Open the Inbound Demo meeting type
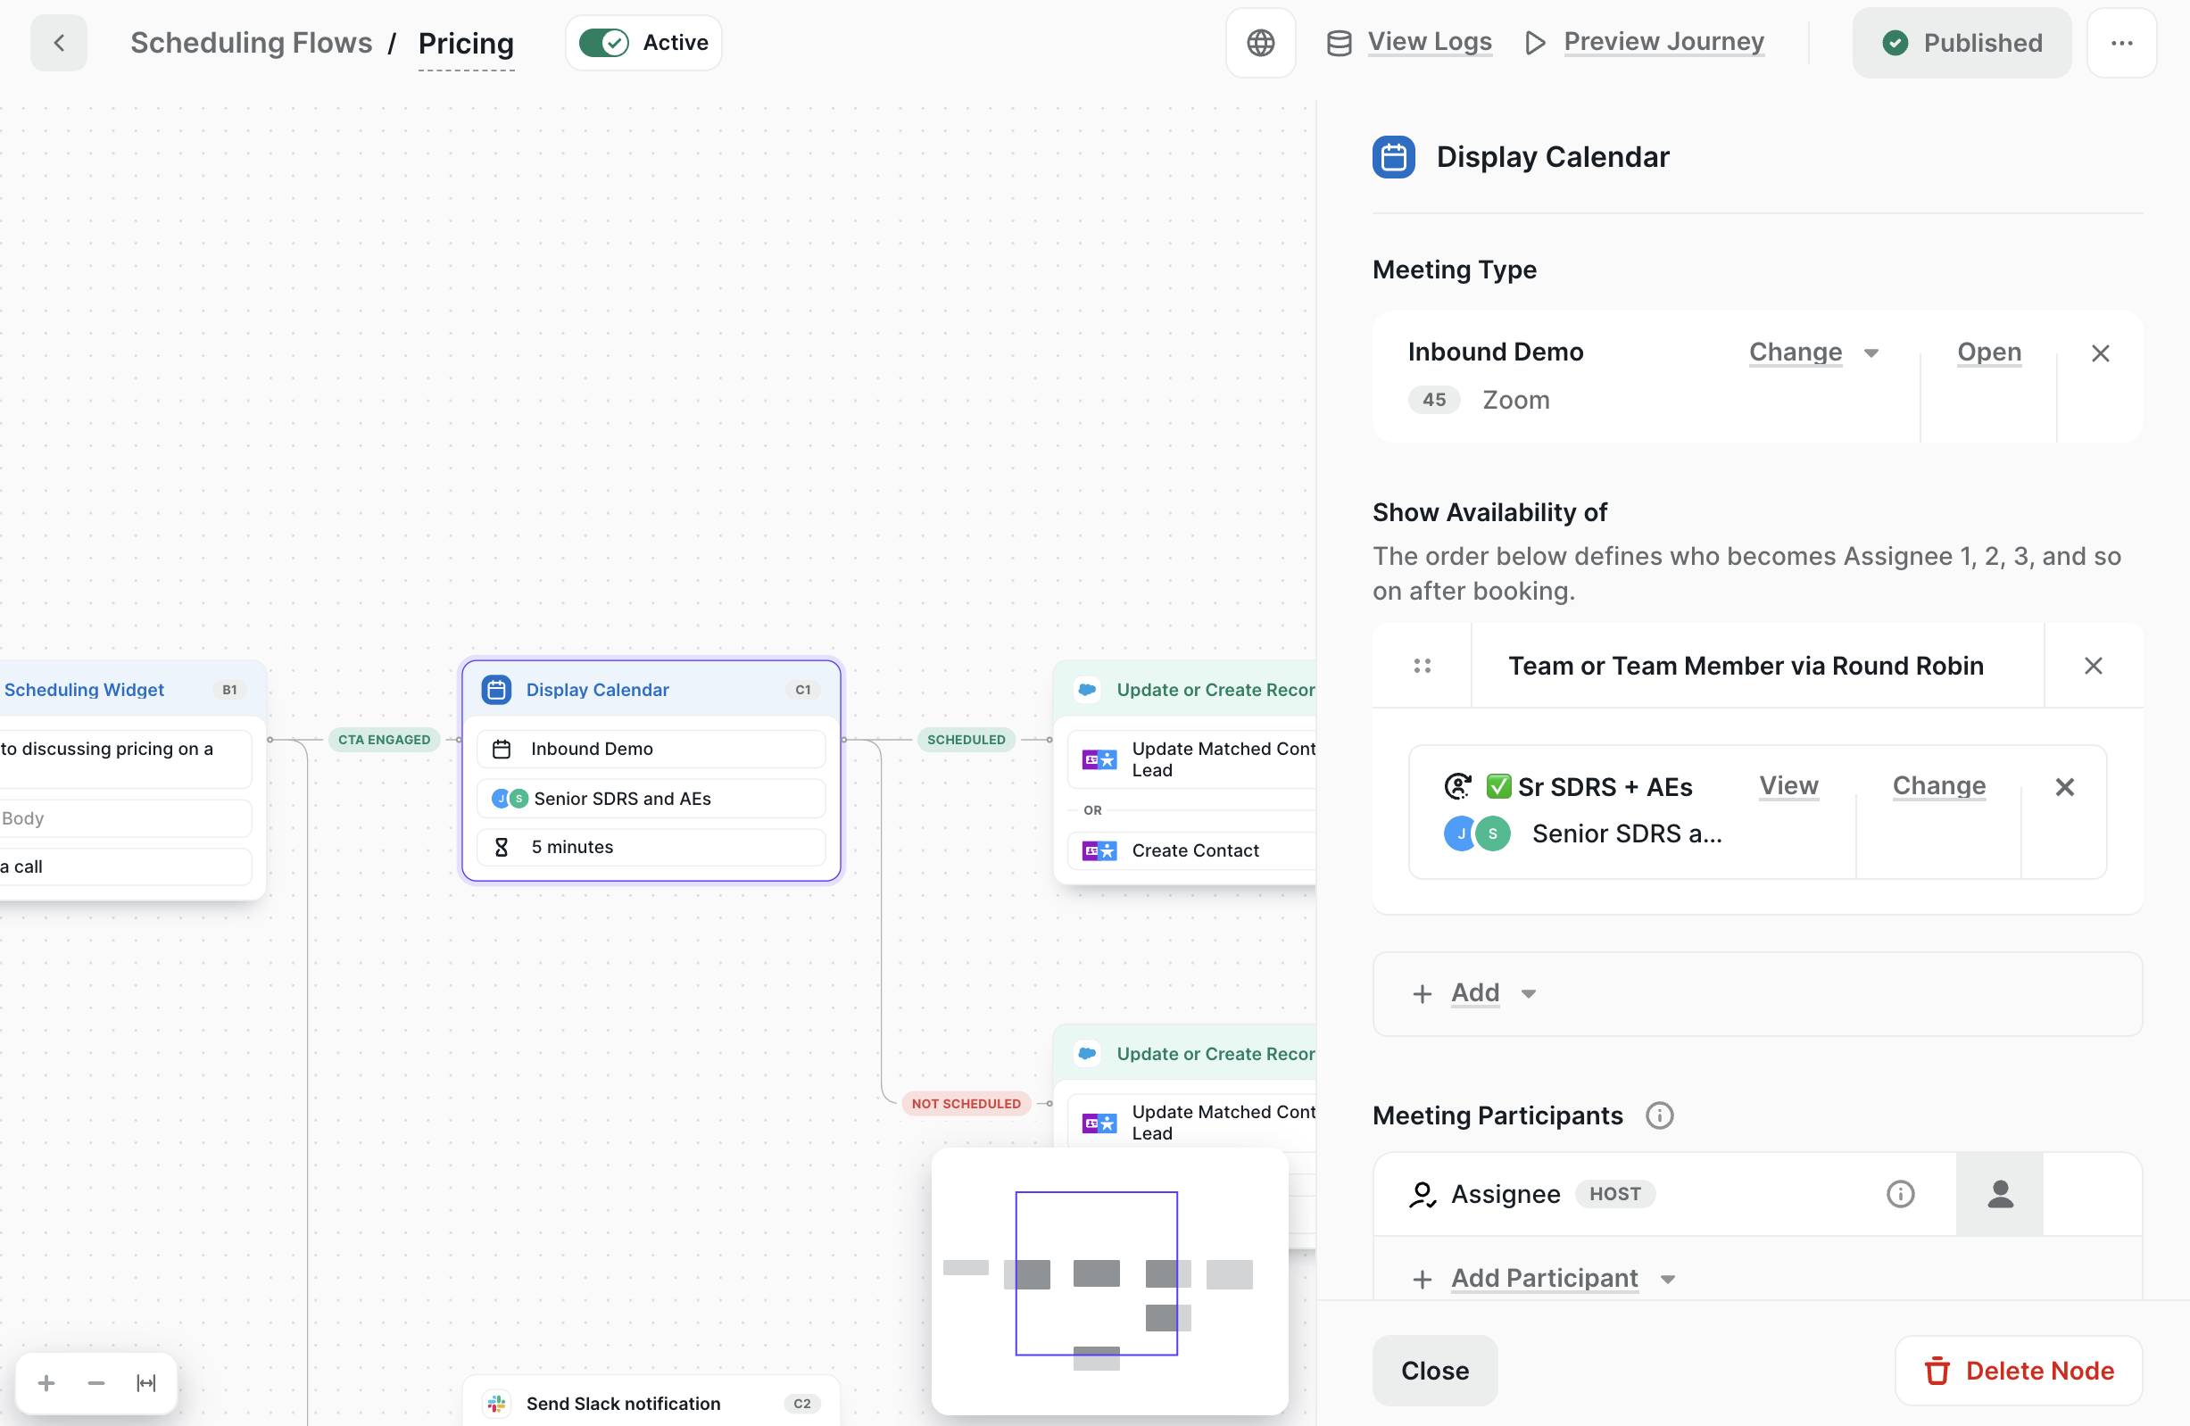 (1988, 352)
